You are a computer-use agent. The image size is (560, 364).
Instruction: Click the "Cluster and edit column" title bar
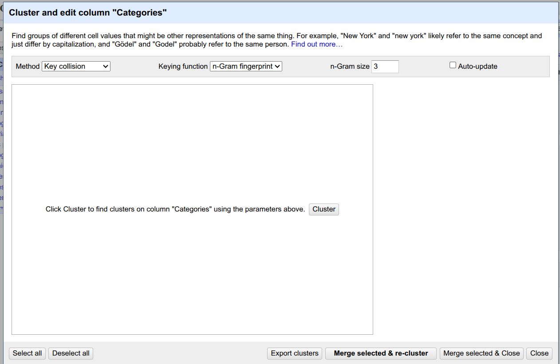click(x=88, y=13)
